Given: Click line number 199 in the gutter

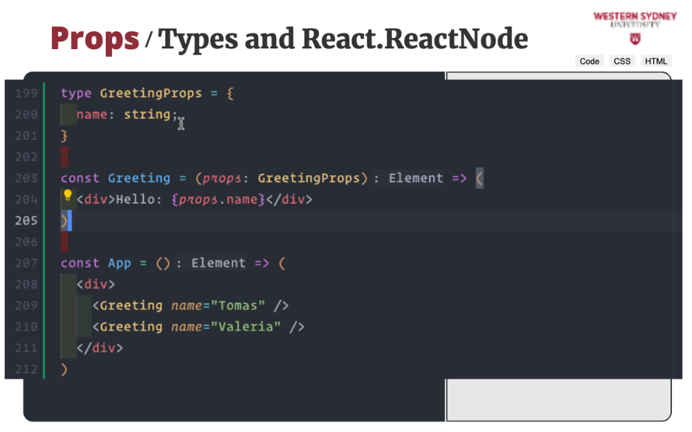Looking at the screenshot, I should click(x=26, y=93).
